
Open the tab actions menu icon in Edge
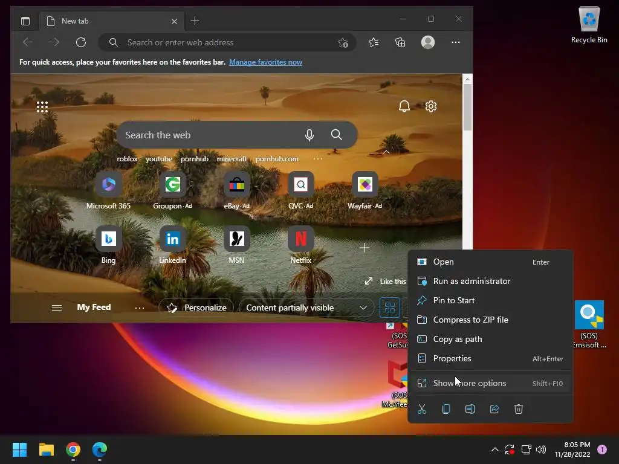click(25, 21)
